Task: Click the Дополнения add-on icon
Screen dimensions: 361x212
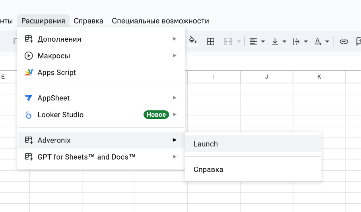Action: 29,39
